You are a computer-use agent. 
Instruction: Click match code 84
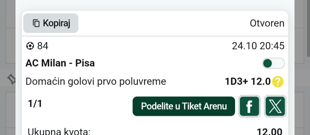[43, 46]
